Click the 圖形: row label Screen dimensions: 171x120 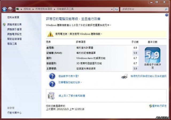[49, 58]
